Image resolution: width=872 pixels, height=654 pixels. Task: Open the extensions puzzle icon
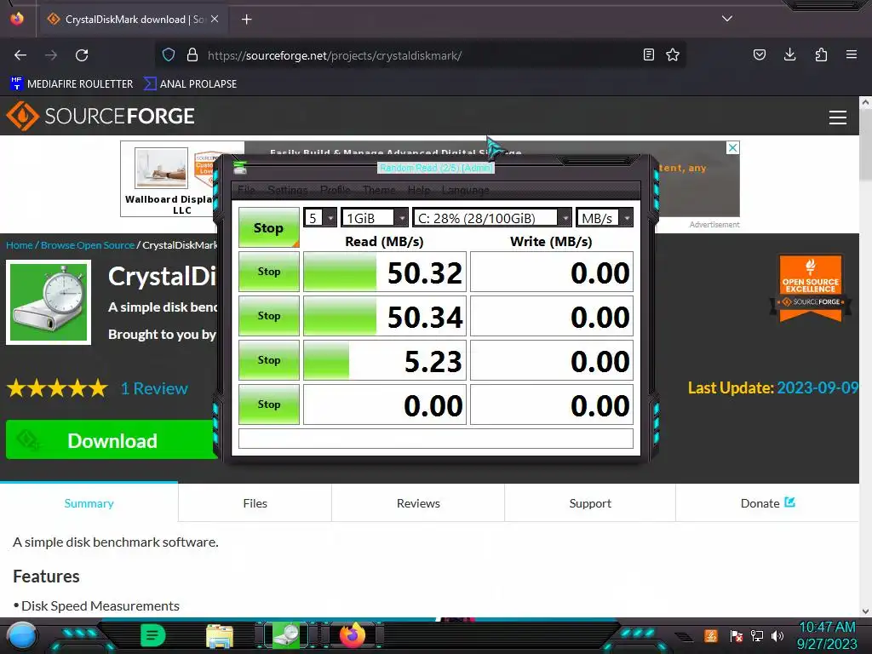coord(821,54)
